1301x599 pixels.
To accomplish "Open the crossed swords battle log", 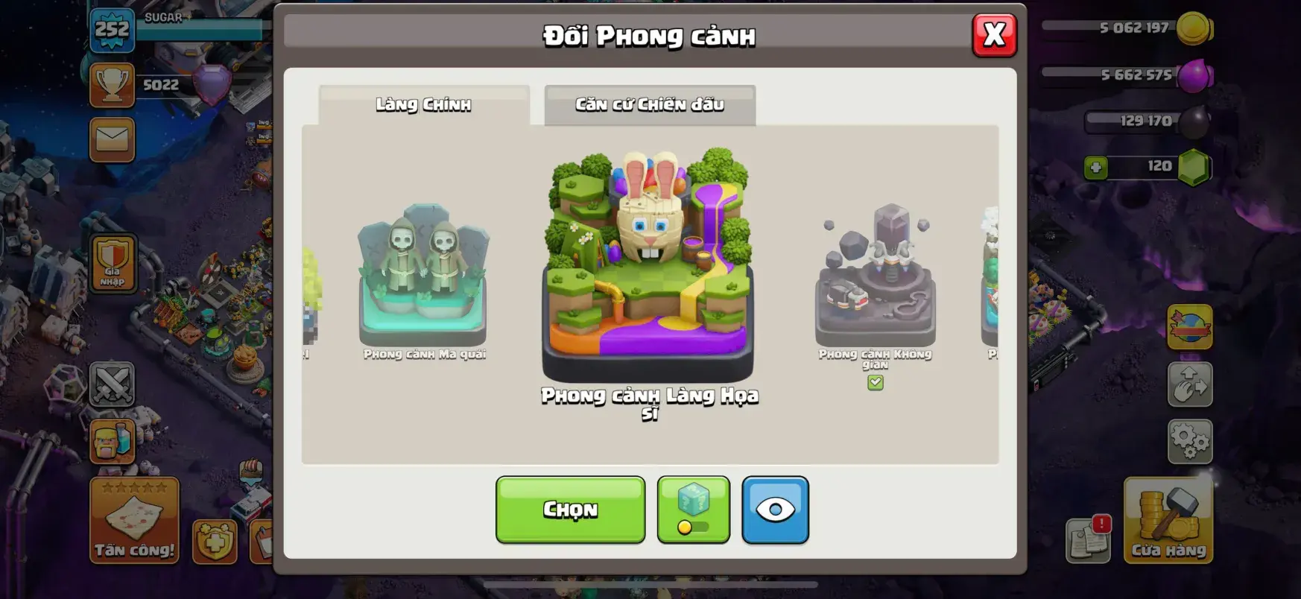I will point(113,384).
